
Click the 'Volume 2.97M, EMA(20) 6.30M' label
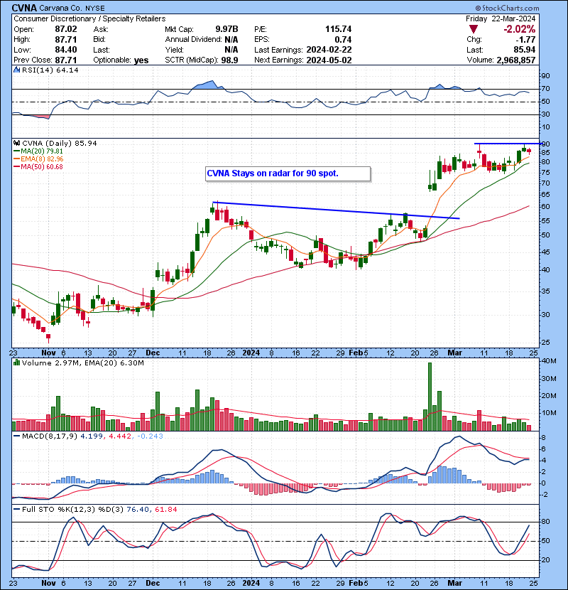tap(82, 363)
